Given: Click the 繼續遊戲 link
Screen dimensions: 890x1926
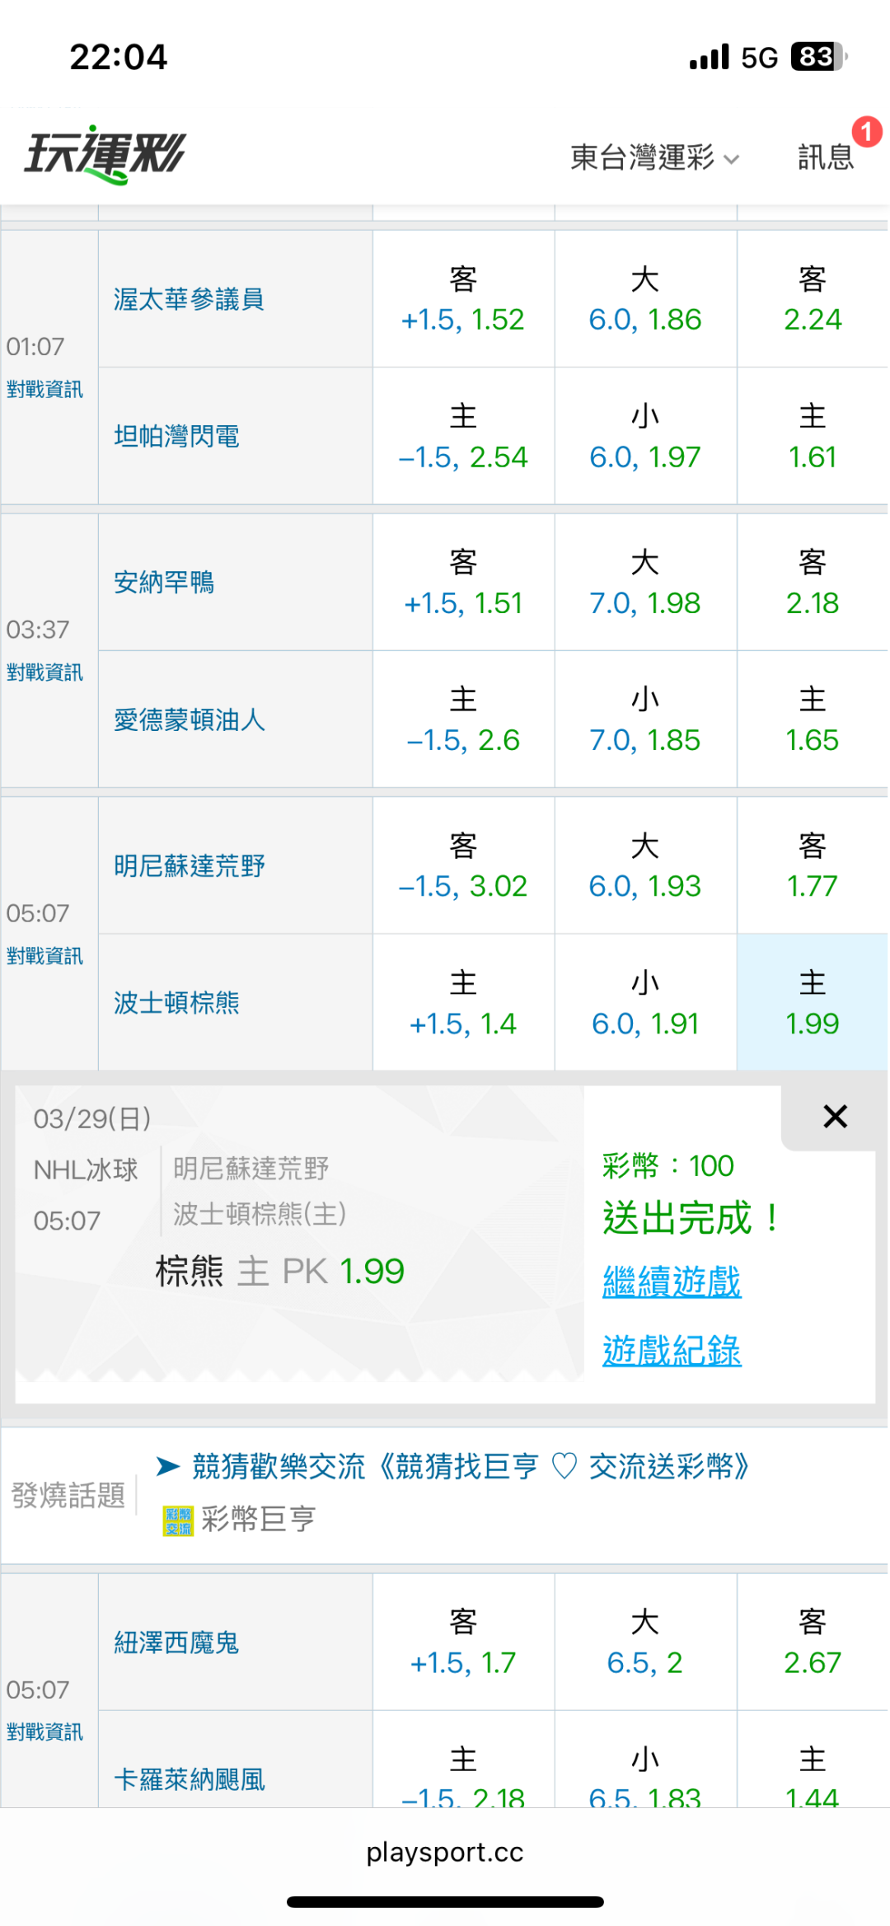Looking at the screenshot, I should point(672,1282).
